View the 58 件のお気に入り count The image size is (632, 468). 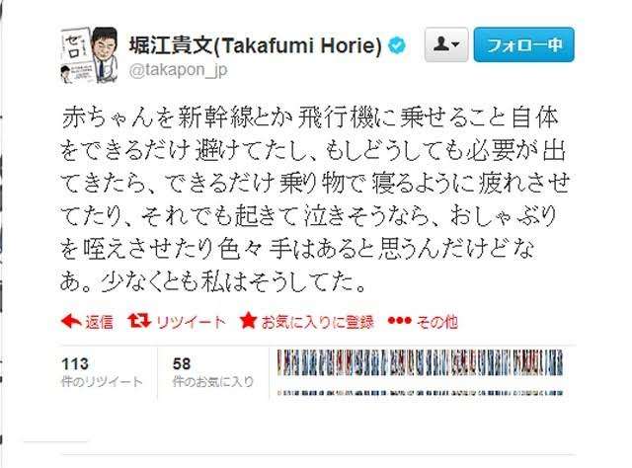pos(213,372)
